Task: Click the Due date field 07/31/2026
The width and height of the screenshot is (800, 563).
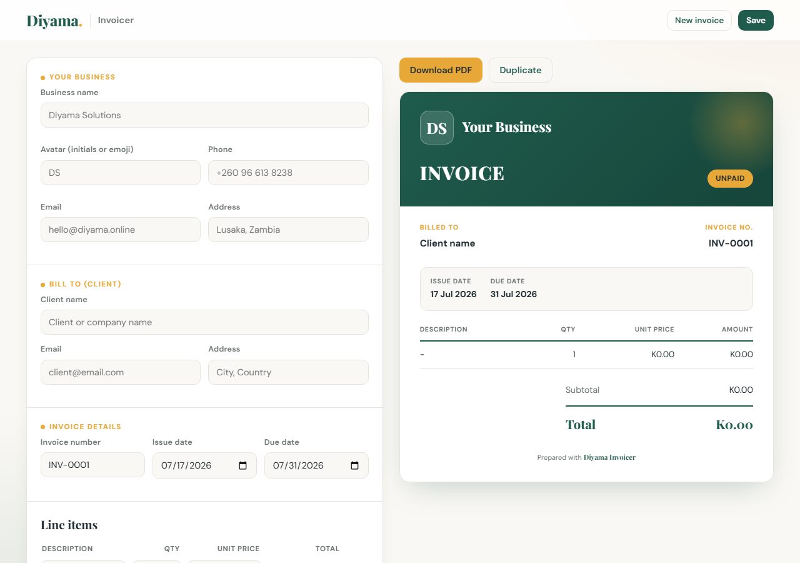Action: [x=316, y=465]
